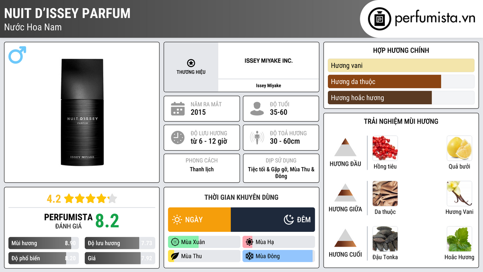
Task: Click the Hồng tiêu pink pepper thumbnail
Action: tap(385, 148)
